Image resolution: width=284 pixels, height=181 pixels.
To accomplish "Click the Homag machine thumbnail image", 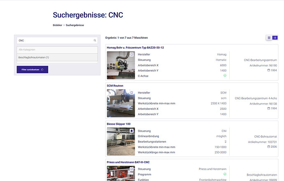I will pyautogui.click(x=121, y=65).
